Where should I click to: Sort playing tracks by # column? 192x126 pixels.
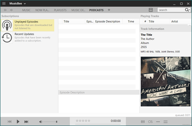click(145, 21)
